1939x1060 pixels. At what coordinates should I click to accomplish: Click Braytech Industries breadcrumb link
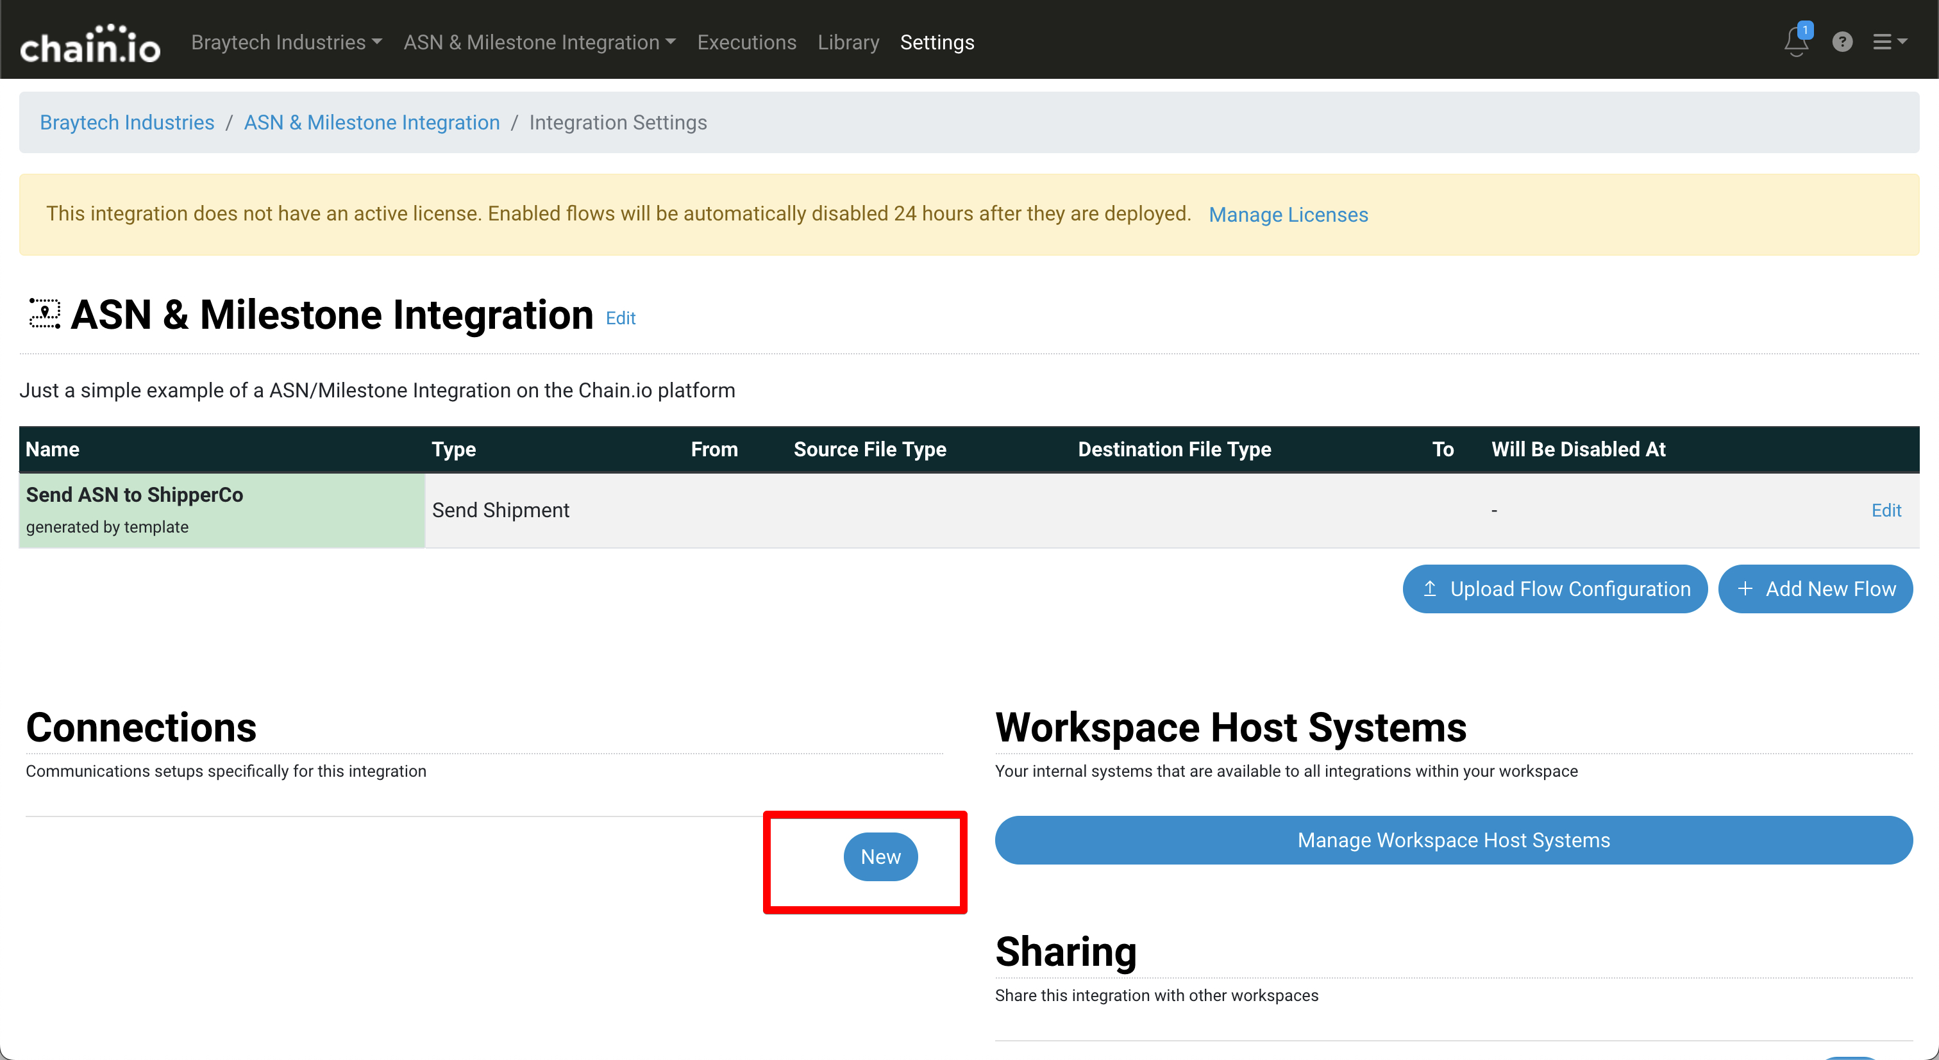126,122
